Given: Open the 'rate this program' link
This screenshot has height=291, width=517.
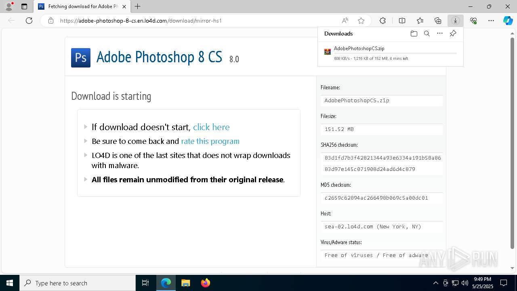Looking at the screenshot, I should click(x=210, y=141).
